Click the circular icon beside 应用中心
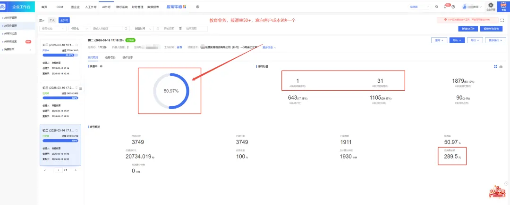The width and height of the screenshot is (510, 205). point(197,7)
